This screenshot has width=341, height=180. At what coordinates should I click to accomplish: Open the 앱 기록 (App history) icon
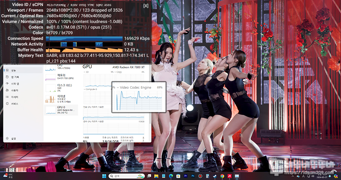pyautogui.click(x=7, y=77)
